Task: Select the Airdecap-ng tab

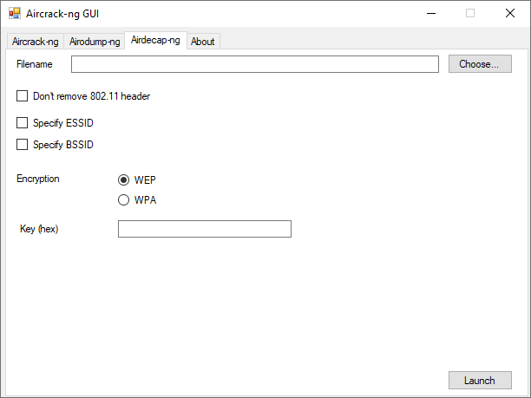Action: 155,40
